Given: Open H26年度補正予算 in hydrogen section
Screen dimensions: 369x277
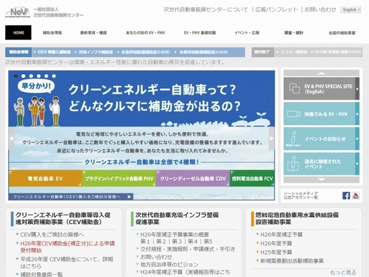Looking at the screenshot, I should (x=281, y=235).
